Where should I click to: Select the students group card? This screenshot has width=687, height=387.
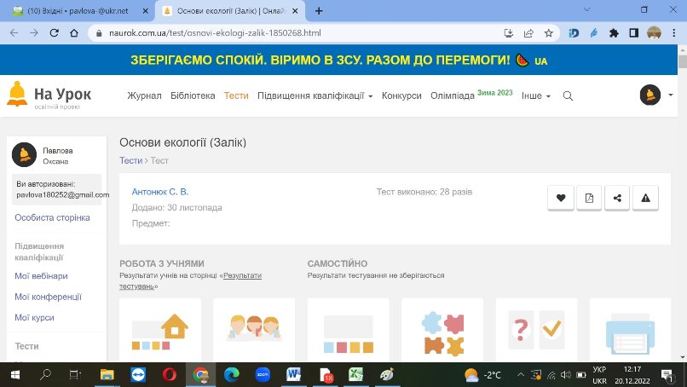(254, 330)
